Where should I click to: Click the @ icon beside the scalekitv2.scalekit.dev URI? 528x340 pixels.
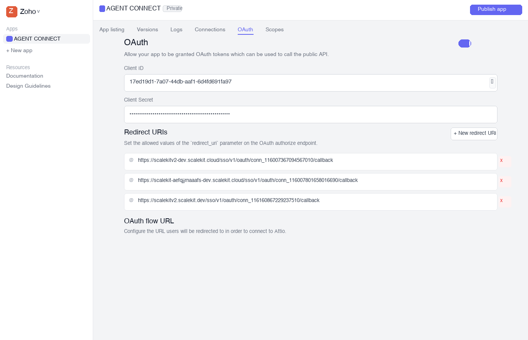pos(131,200)
